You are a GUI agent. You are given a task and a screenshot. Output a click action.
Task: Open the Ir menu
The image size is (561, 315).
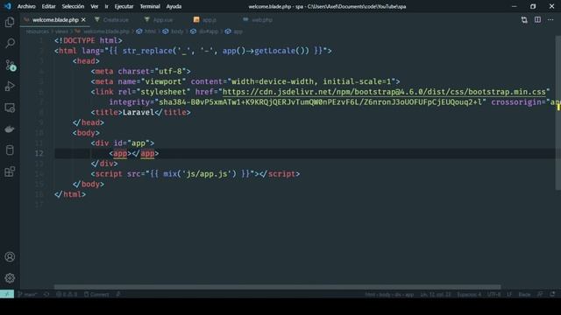point(107,6)
